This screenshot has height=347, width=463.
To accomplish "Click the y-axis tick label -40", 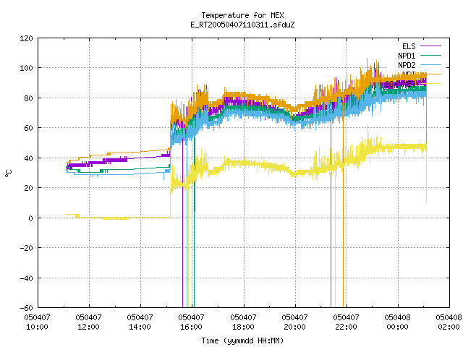I will [26, 278].
